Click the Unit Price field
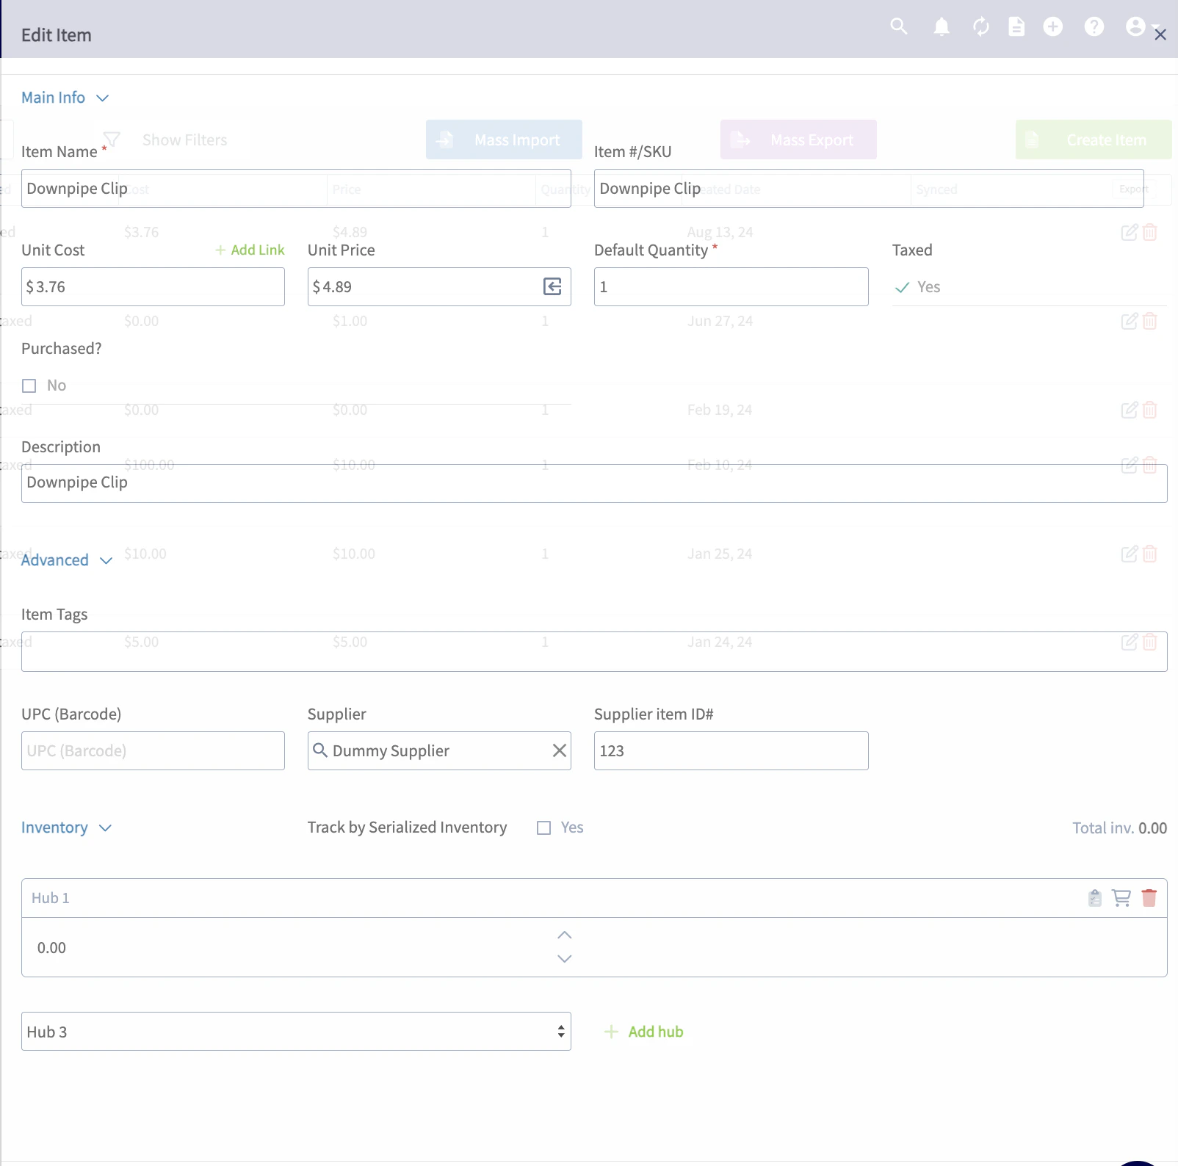The height and width of the screenshot is (1166, 1178). [439, 286]
